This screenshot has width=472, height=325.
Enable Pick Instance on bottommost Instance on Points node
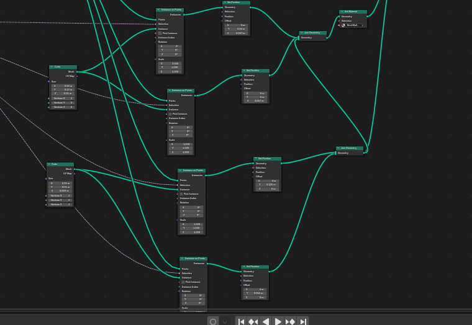(x=183, y=282)
